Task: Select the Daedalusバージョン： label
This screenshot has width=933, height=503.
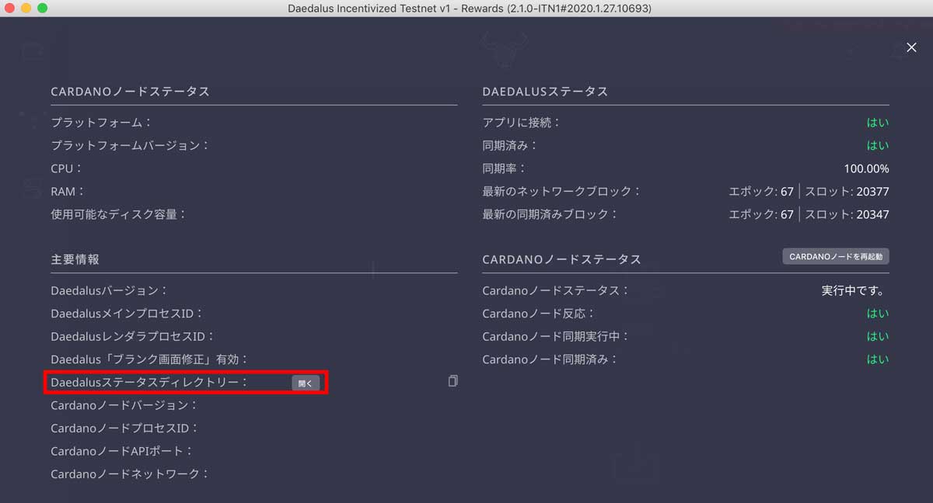Action: (x=110, y=290)
